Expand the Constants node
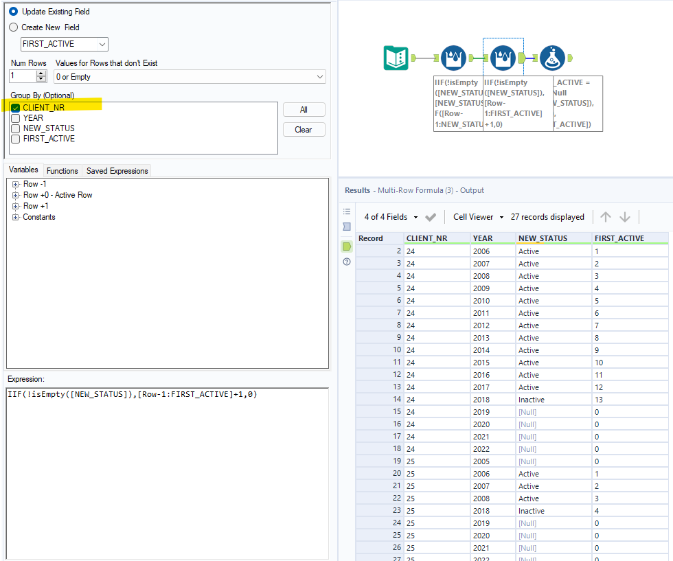 pos(15,217)
